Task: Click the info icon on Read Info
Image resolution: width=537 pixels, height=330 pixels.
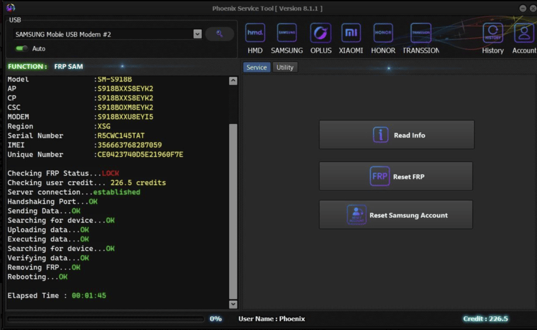Action: (x=381, y=135)
